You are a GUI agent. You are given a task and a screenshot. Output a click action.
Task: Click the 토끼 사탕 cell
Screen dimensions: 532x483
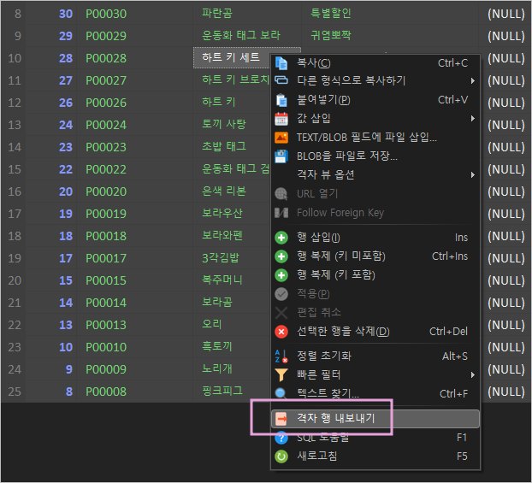click(x=232, y=125)
